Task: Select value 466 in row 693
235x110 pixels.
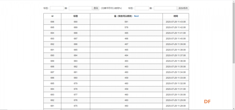Action: coord(126,39)
